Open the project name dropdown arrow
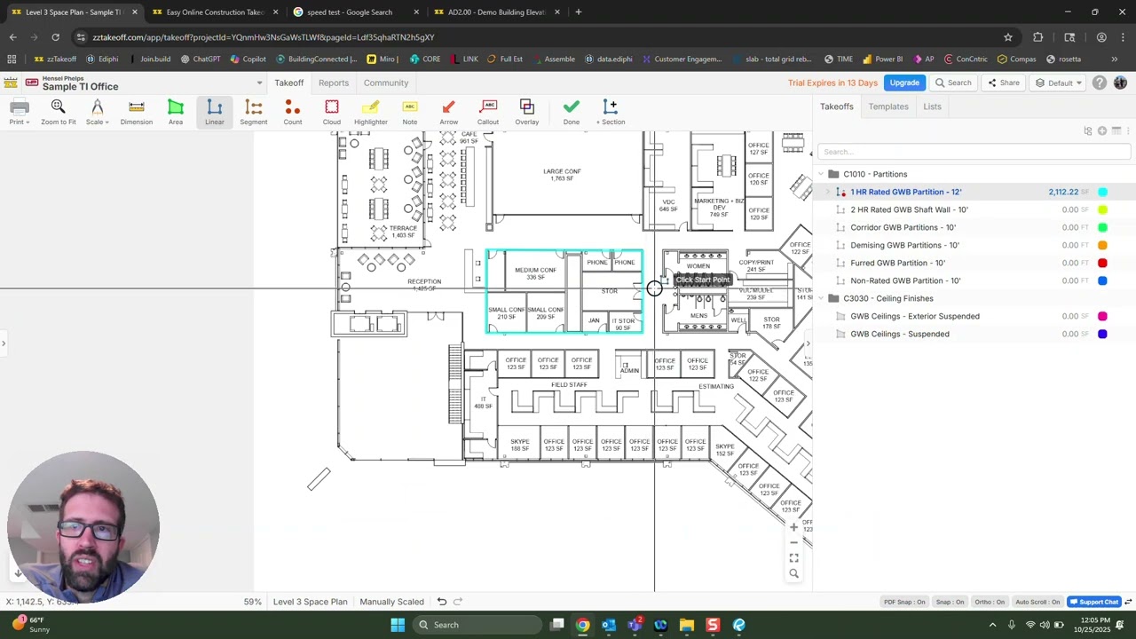The height and width of the screenshot is (639, 1136). [259, 83]
